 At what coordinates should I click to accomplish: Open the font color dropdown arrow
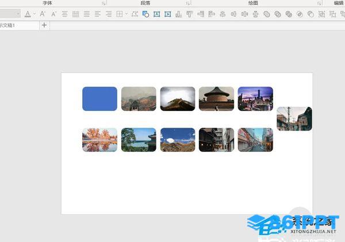34,14
